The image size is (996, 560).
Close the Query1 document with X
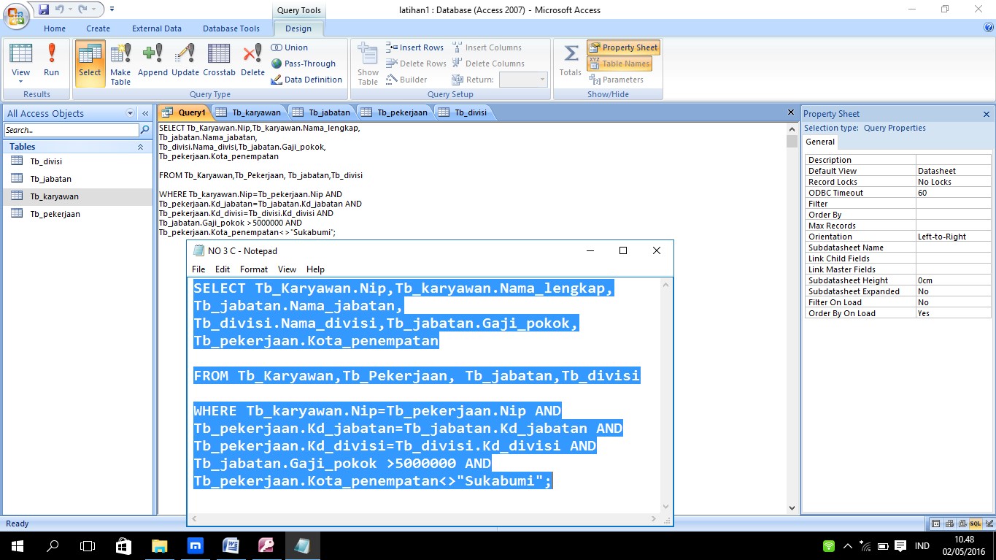point(791,112)
